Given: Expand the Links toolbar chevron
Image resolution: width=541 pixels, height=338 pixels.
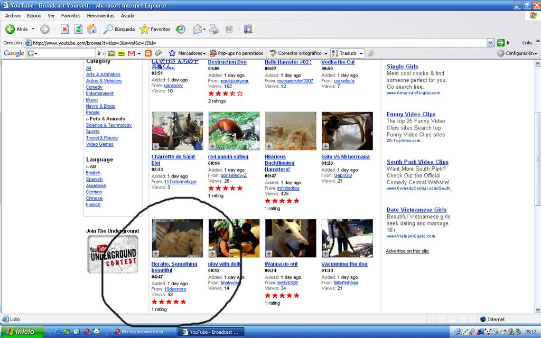Looking at the screenshot, I should click(x=537, y=41).
